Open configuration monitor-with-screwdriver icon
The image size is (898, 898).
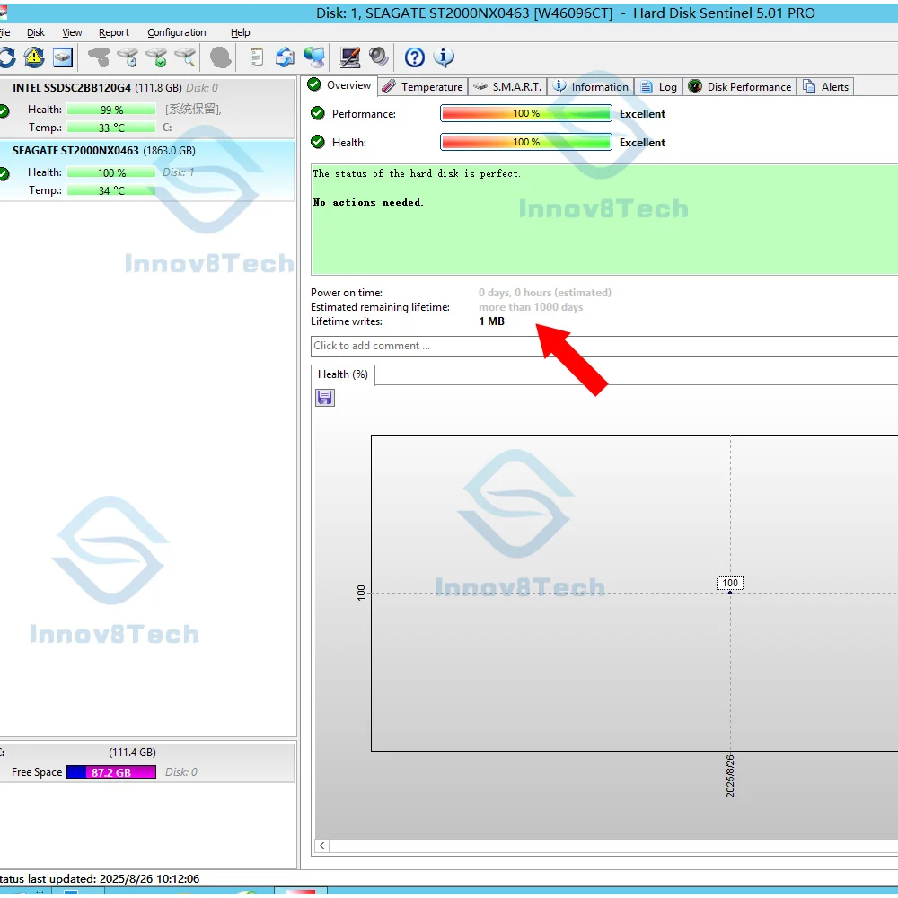(350, 57)
